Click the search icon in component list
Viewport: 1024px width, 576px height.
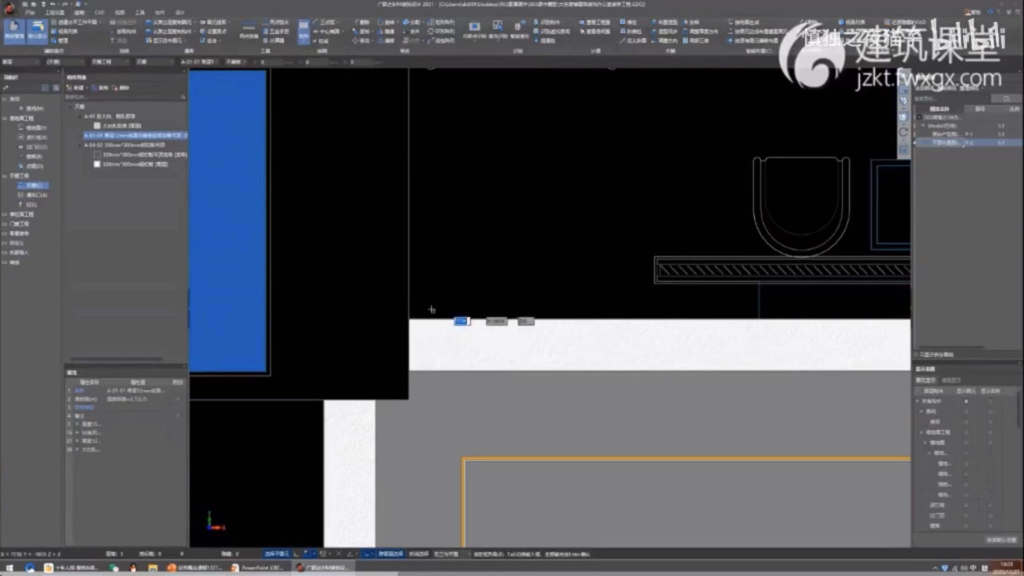[x=183, y=97]
